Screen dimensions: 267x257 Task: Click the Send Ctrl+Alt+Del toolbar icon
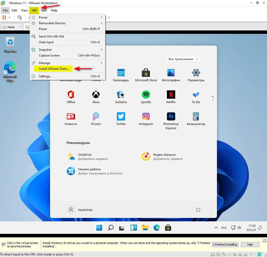[x=20, y=17]
